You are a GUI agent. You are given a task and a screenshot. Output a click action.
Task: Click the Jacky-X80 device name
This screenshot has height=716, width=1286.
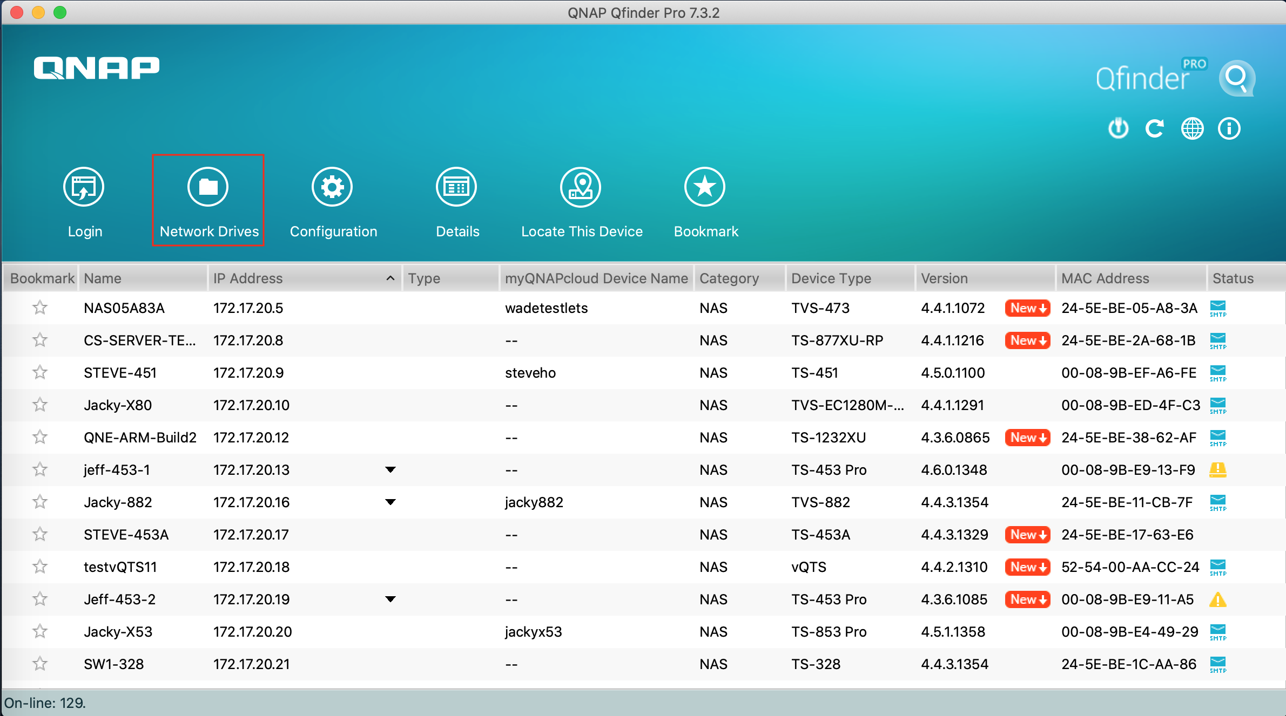(x=118, y=405)
